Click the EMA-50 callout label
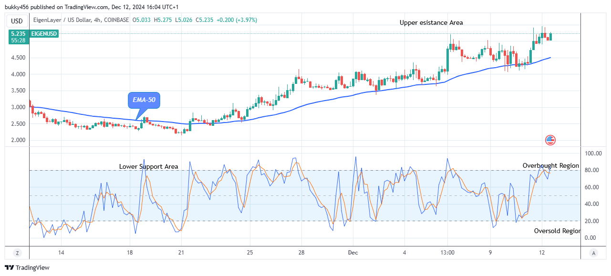Screen dimensions: 611x276 click(145, 101)
